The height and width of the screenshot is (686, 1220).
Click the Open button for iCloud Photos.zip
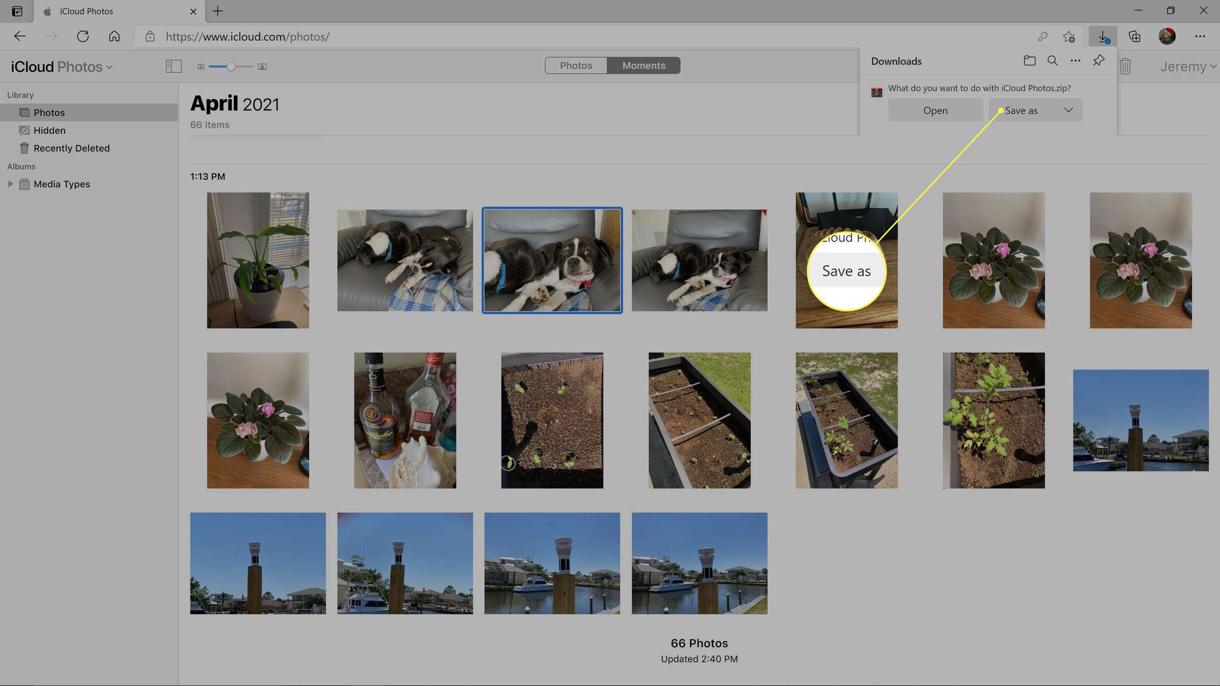tap(935, 110)
